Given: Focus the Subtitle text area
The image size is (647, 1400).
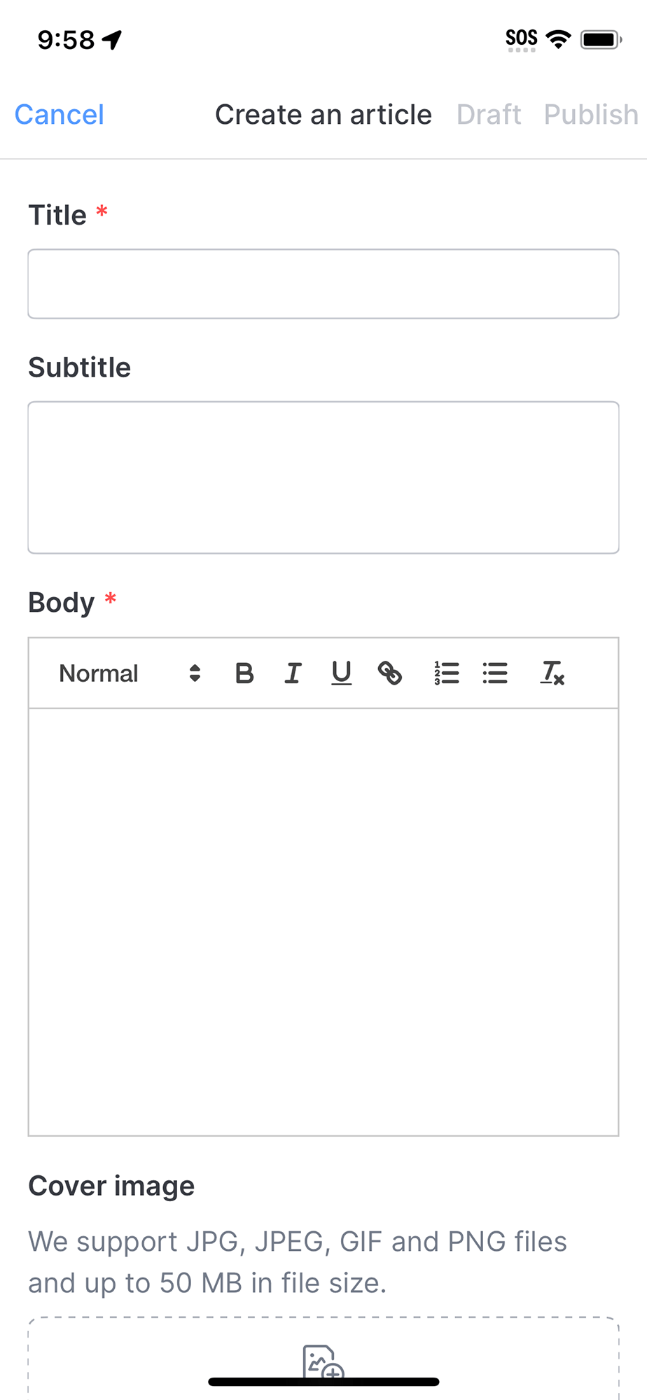Looking at the screenshot, I should pos(323,477).
